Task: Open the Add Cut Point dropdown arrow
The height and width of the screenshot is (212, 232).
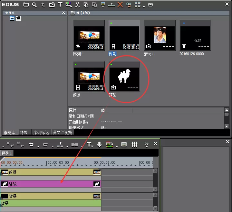Action: click(67, 146)
